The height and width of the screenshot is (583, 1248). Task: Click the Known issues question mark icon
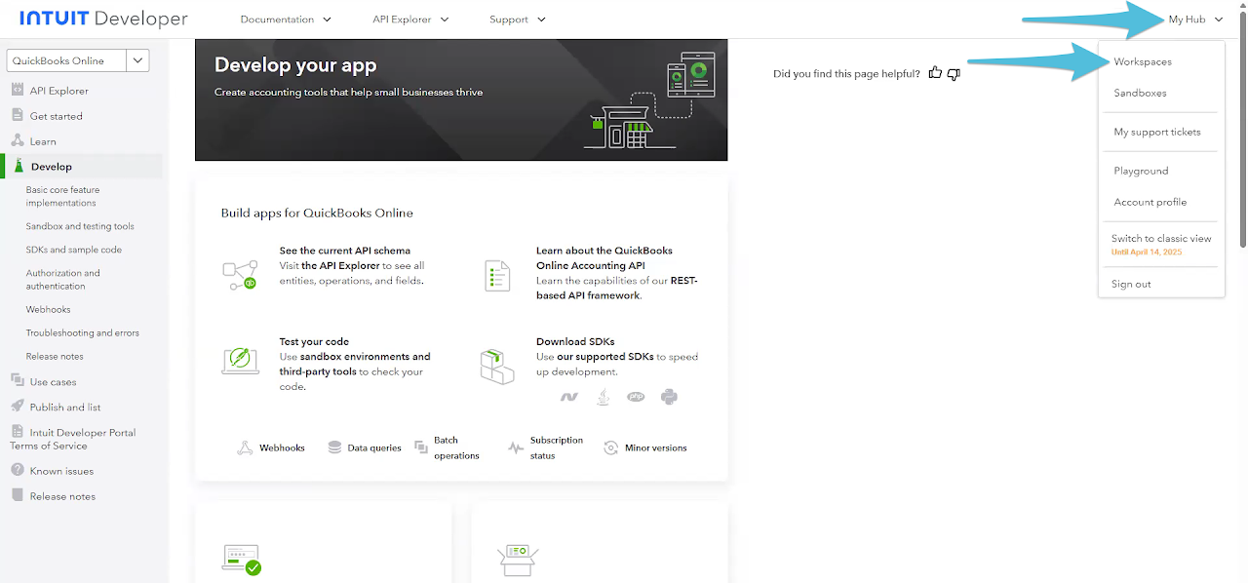17,471
